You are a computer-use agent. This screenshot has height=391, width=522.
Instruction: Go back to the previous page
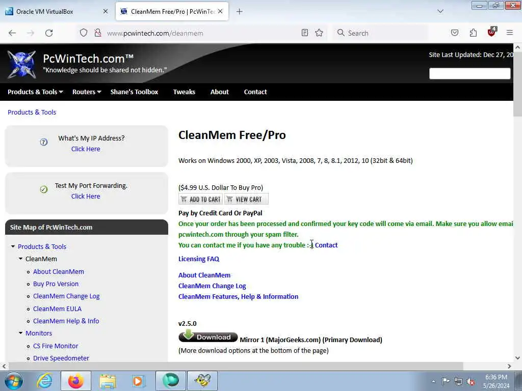click(12, 33)
